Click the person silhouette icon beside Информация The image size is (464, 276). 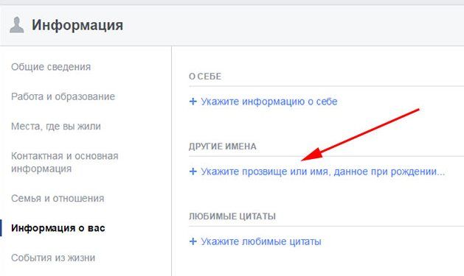pyautogui.click(x=16, y=25)
